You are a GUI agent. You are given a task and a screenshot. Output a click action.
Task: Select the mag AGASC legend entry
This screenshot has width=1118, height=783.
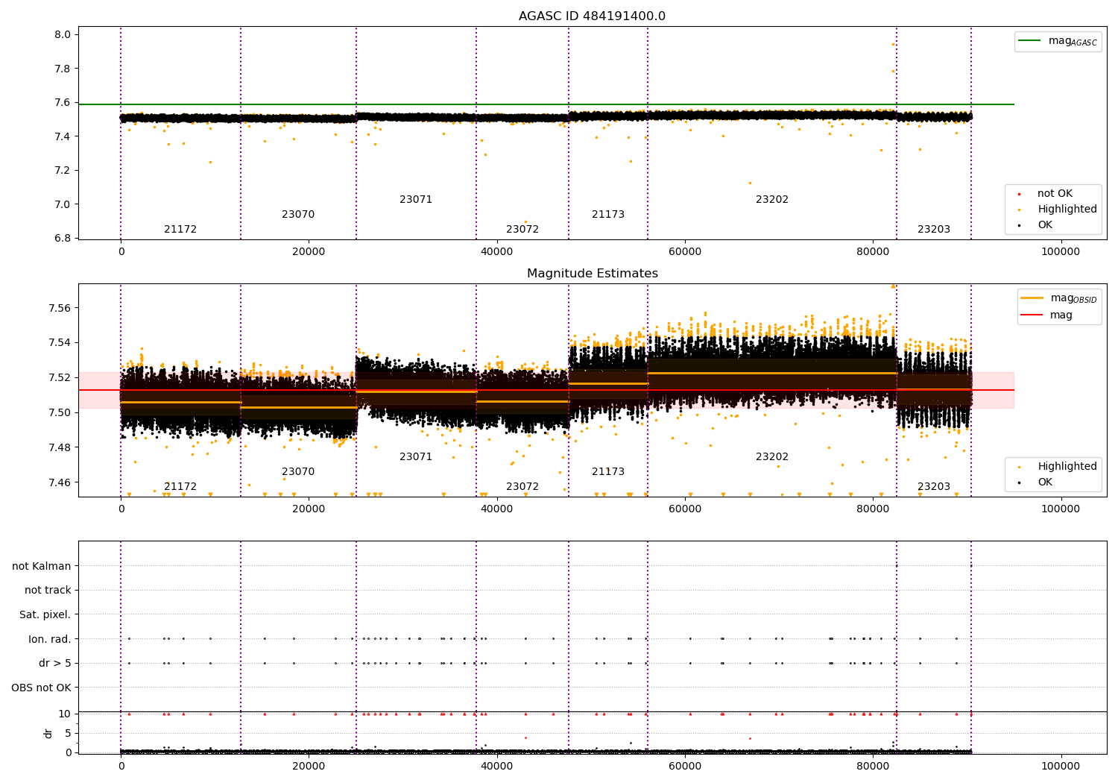(x=1058, y=41)
